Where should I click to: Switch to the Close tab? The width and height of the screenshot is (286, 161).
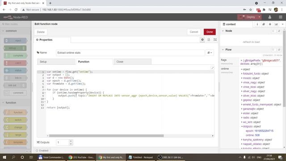(132, 62)
